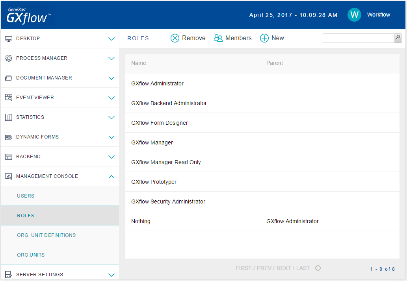The height and width of the screenshot is (281, 407).
Task: Expand the Server Settings chevron
Action: coord(112,275)
